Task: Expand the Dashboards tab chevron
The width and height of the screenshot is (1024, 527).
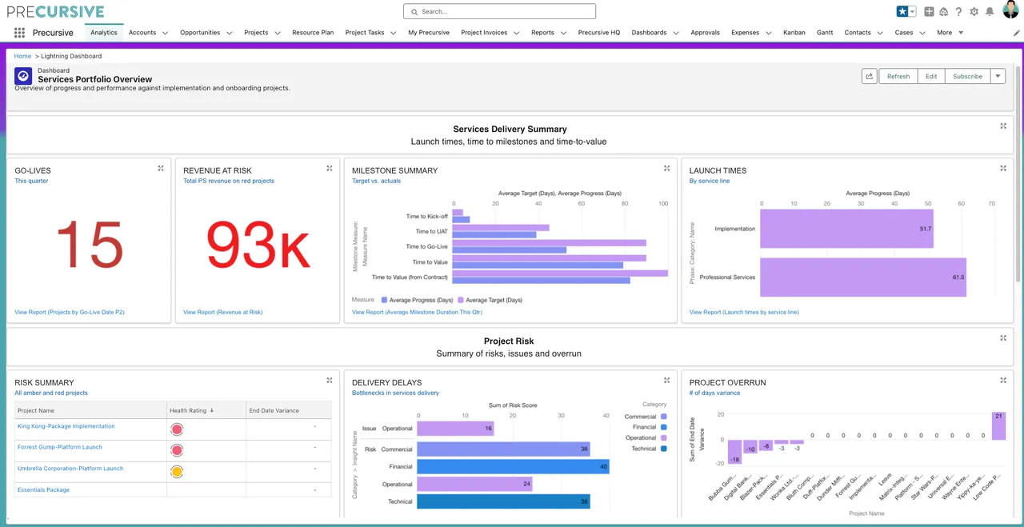Action: point(676,33)
